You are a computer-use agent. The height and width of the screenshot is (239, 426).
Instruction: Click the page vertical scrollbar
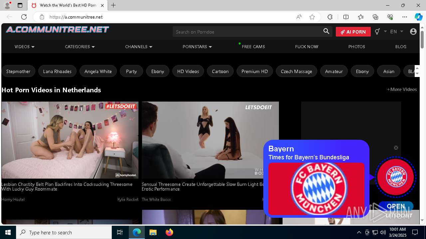pyautogui.click(x=422, y=40)
